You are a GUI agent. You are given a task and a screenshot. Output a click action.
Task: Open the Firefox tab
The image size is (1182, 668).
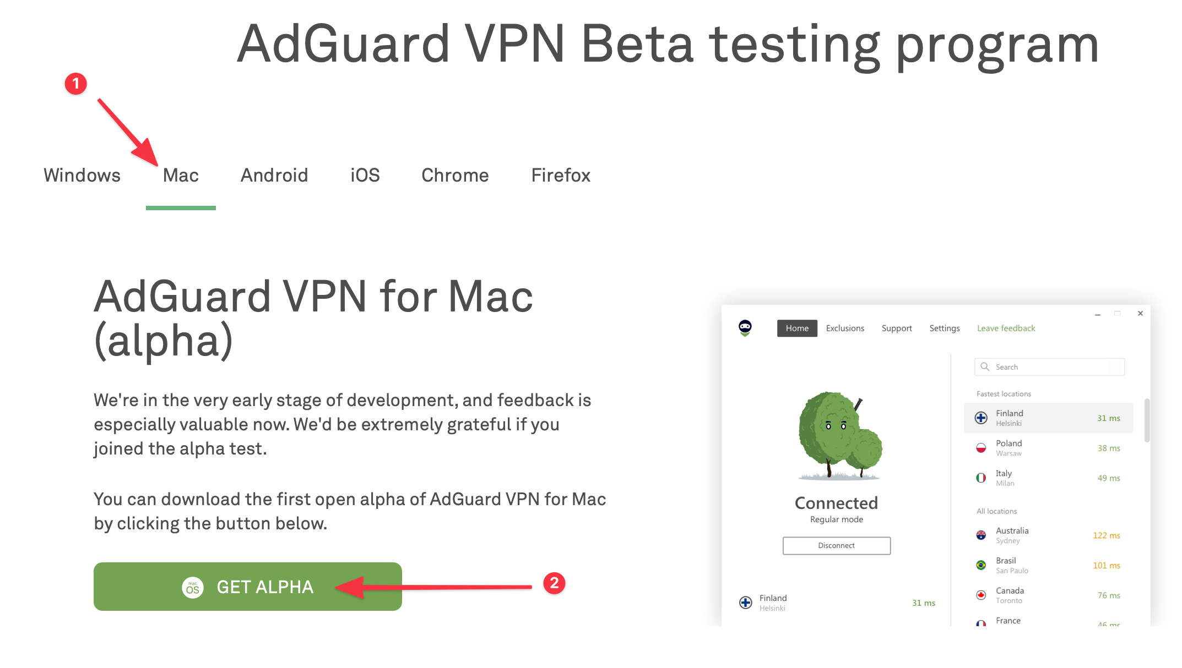(561, 175)
